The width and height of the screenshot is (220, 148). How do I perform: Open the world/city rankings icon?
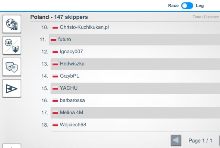tap(12, 24)
